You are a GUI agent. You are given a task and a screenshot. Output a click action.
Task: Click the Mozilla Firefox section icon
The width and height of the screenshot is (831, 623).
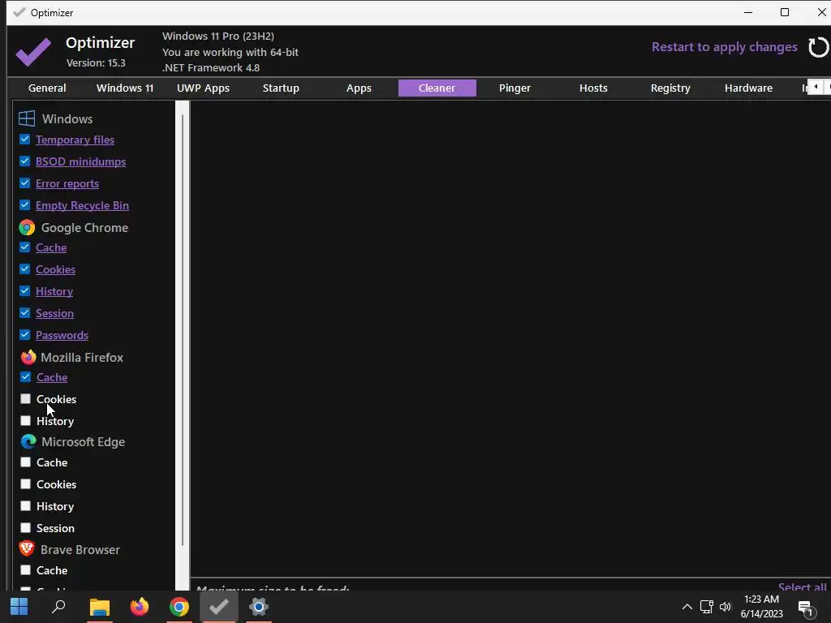click(28, 357)
